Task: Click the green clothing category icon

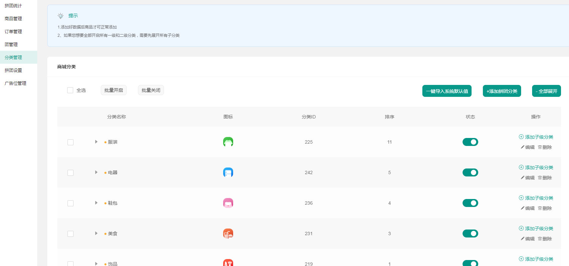Action: pyautogui.click(x=228, y=142)
